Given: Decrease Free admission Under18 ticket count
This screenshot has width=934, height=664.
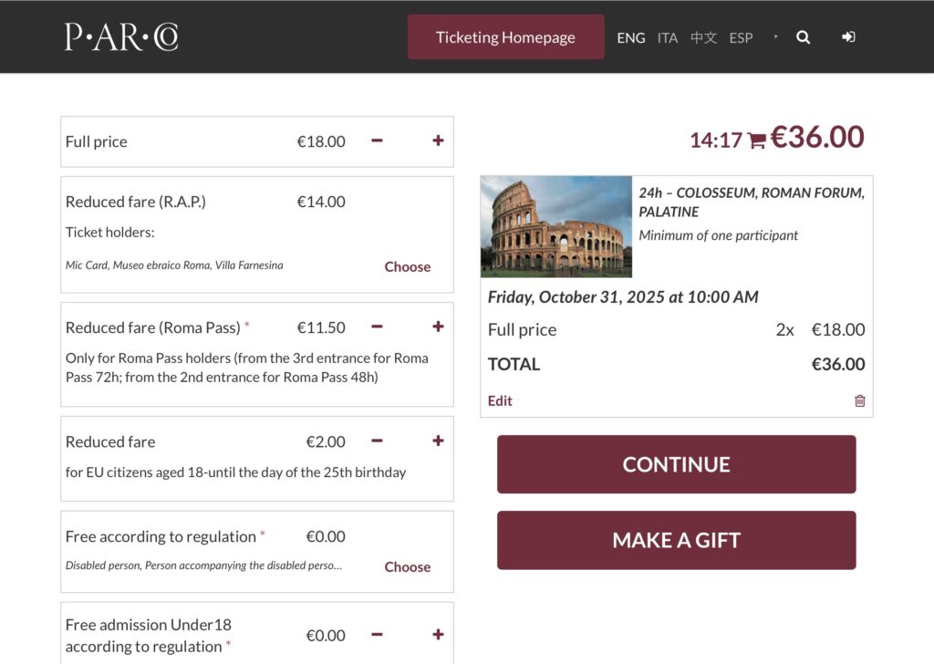Looking at the screenshot, I should coord(377,635).
